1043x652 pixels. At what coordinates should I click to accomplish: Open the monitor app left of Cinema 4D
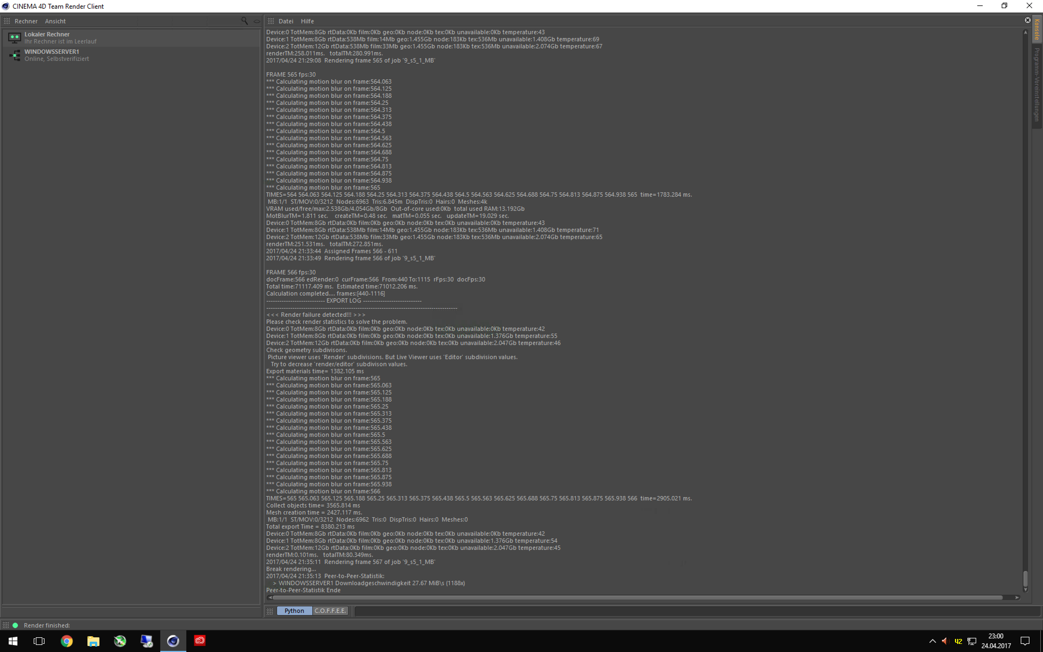(x=147, y=641)
